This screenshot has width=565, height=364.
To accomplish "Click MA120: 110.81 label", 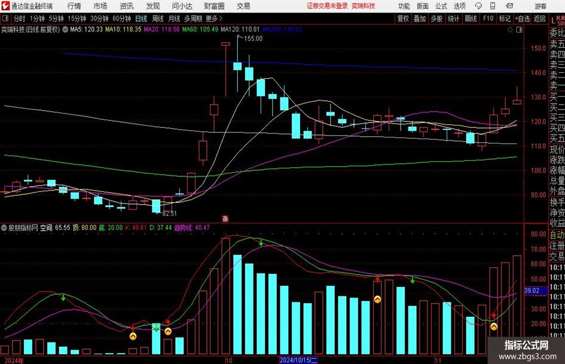I will point(240,29).
